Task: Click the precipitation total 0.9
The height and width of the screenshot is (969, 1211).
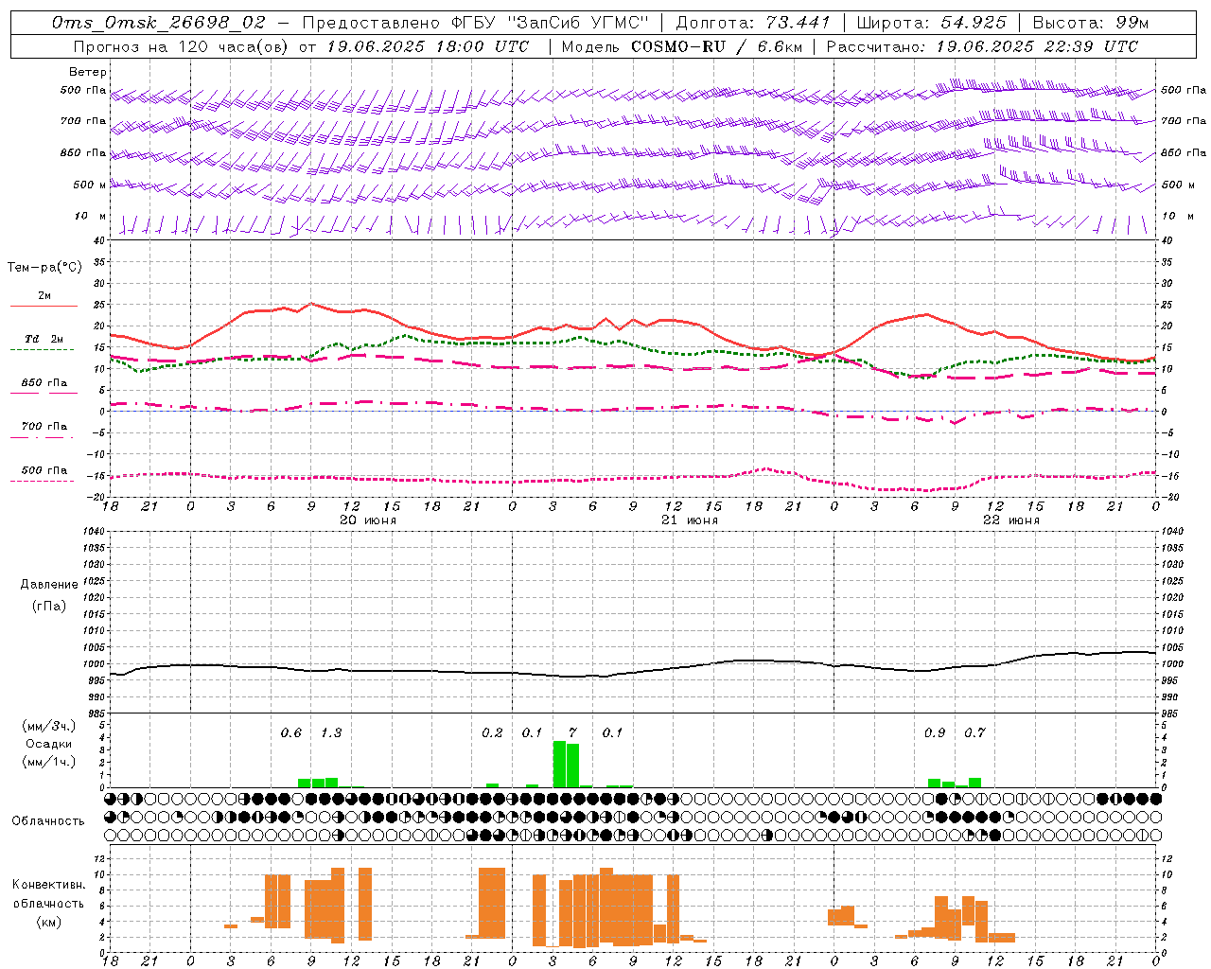Action: [x=935, y=732]
